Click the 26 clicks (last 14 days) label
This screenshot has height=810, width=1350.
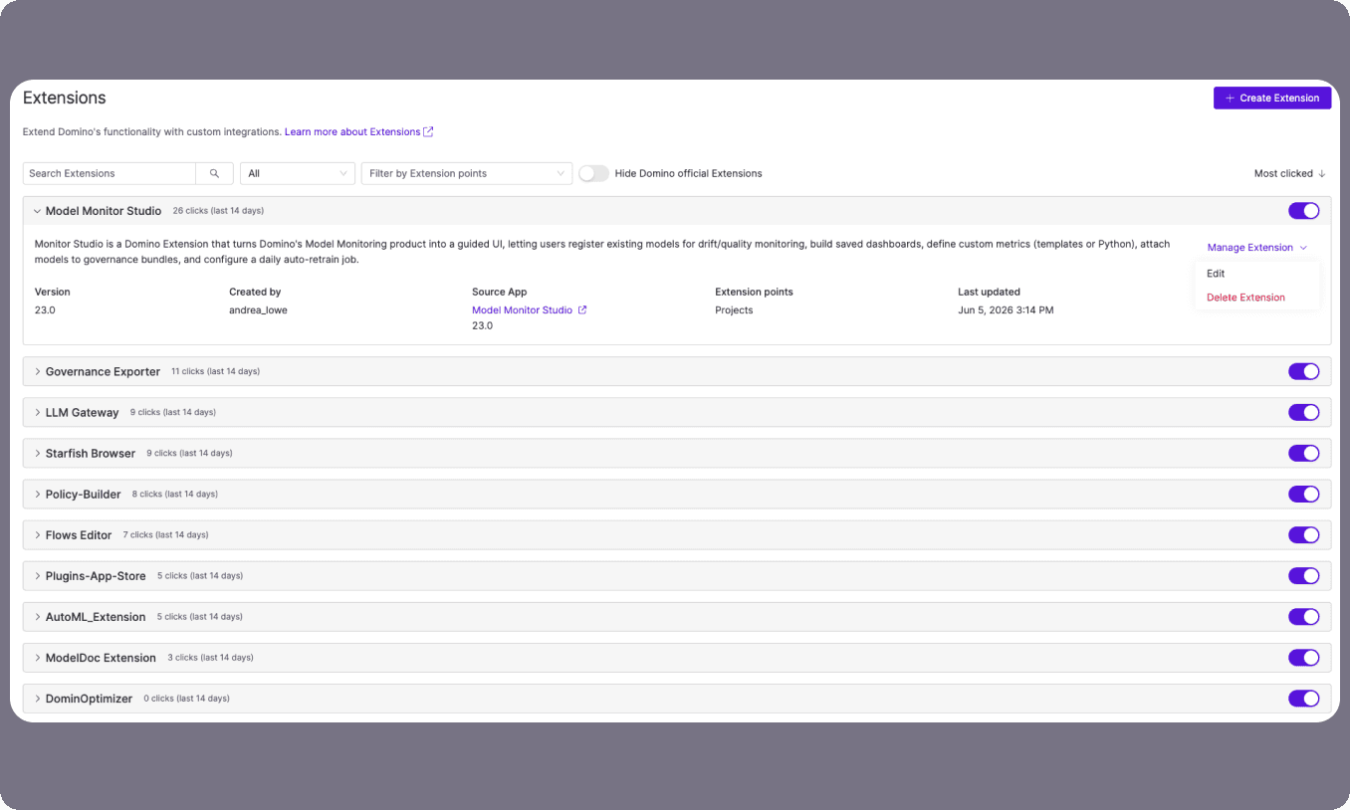point(218,211)
